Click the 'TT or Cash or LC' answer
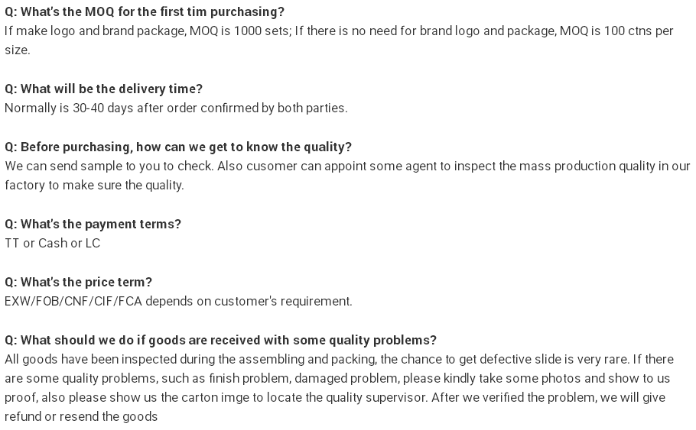 (x=52, y=244)
